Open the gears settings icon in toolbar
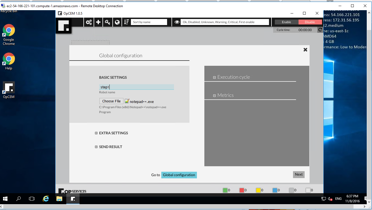Image resolution: width=372 pixels, height=210 pixels. pyautogui.click(x=89, y=22)
